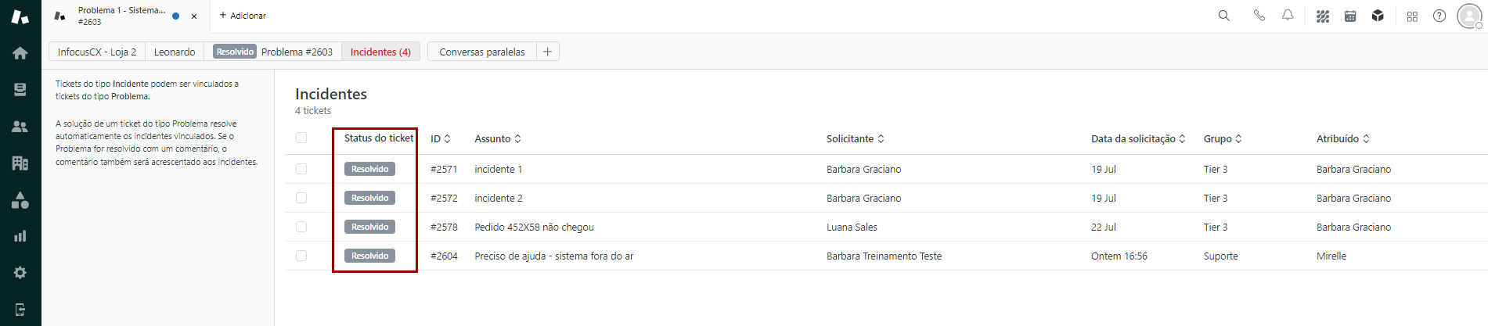Open the user profile avatar
The width and height of the screenshot is (1488, 326).
(1468, 16)
